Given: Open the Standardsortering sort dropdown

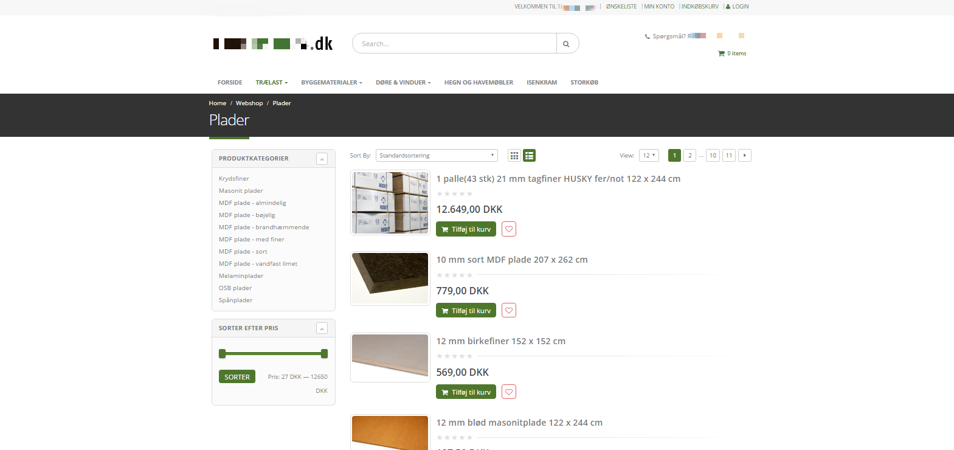Looking at the screenshot, I should [437, 156].
